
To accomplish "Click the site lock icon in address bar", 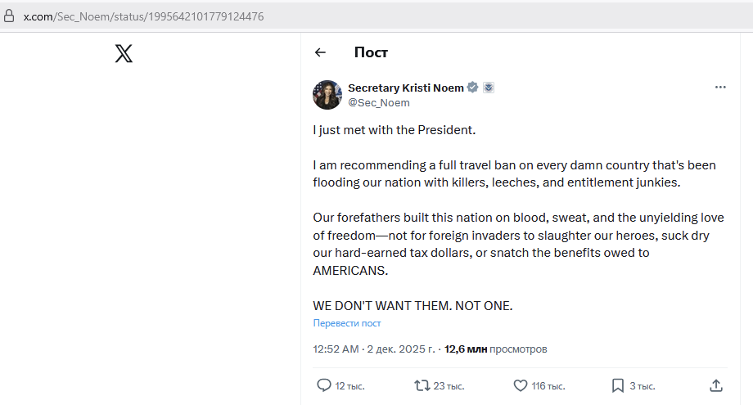I will (10, 16).
